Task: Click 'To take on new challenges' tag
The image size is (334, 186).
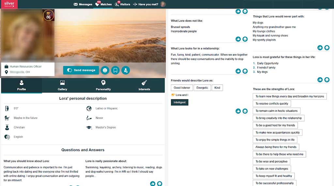Action: pos(272,169)
